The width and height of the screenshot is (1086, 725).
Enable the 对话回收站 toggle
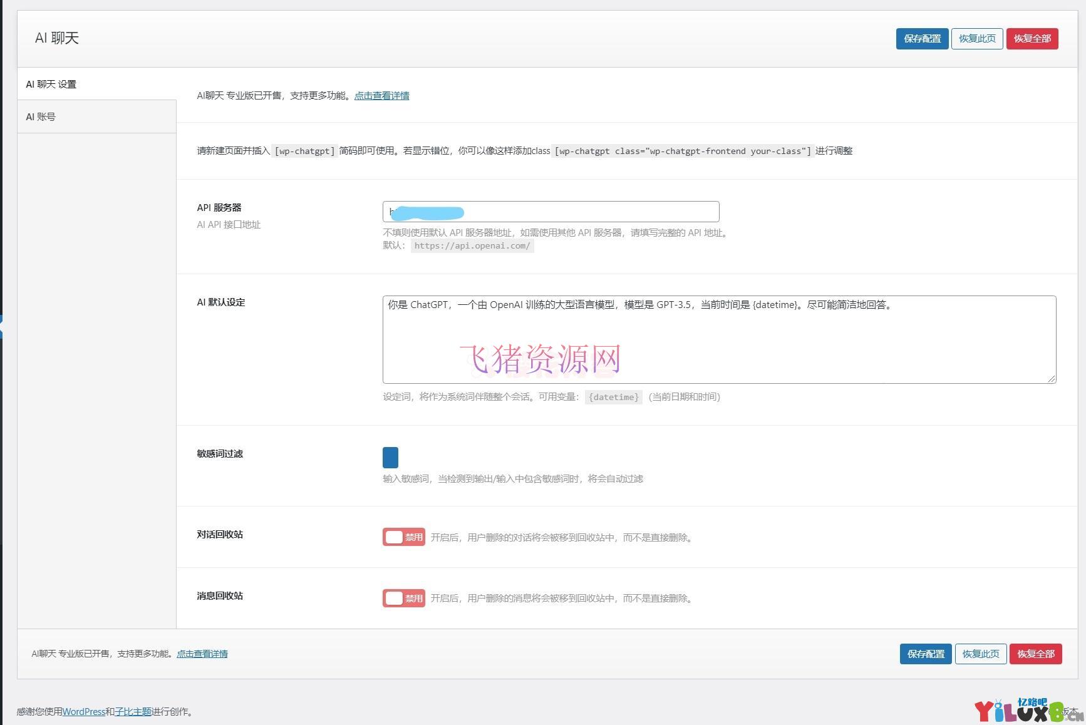pyautogui.click(x=403, y=537)
